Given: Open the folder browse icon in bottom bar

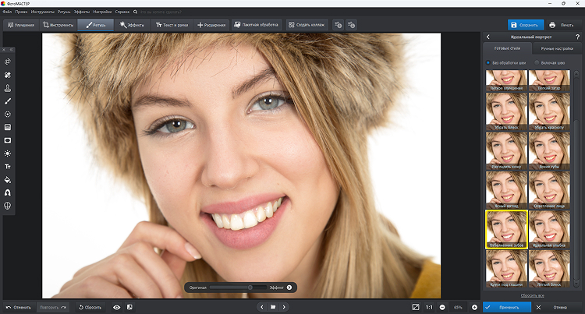Looking at the screenshot, I should (x=273, y=307).
